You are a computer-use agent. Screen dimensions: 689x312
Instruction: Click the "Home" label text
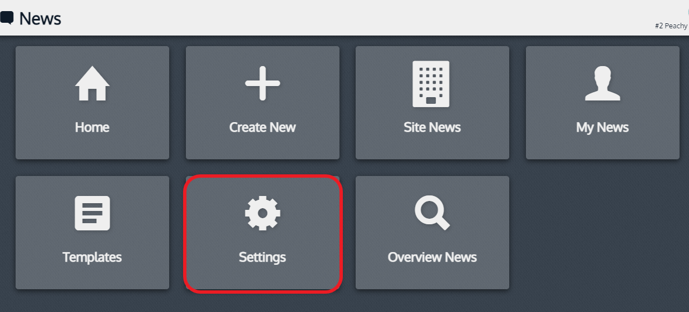pyautogui.click(x=92, y=127)
